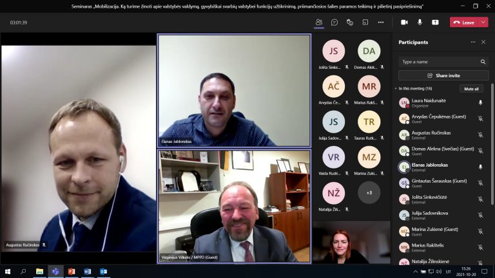Click muted mic icon next to Marius Rakštelis
This screenshot has width=495, height=278.
480,247
